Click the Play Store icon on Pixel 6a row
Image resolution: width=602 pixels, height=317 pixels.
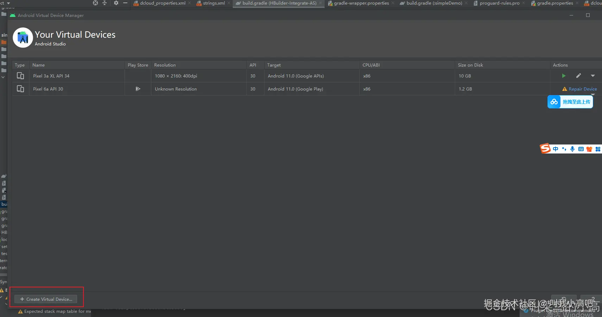[x=138, y=89]
